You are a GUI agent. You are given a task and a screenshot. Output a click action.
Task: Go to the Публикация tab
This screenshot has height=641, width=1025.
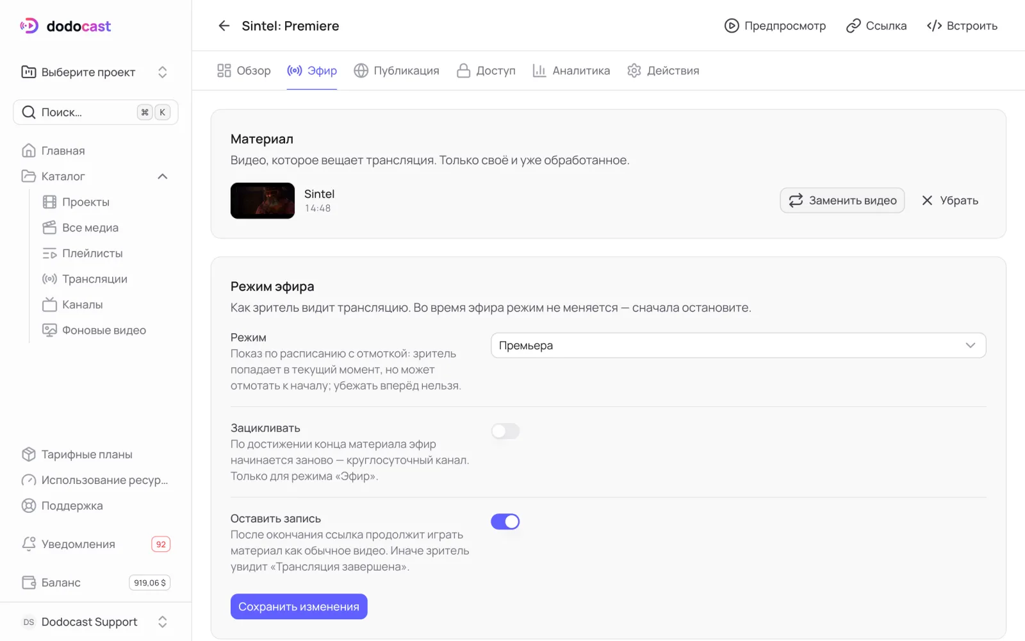[397, 71]
